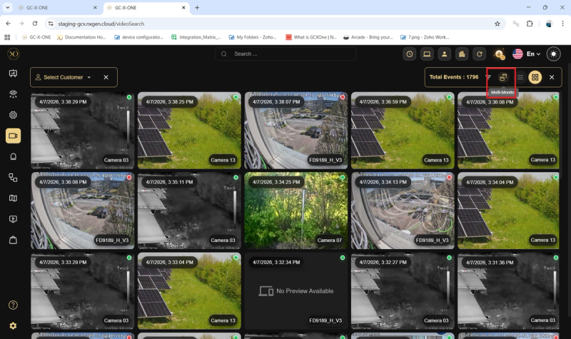Image resolution: width=571 pixels, height=339 pixels.
Task: Open the Documentation Ho... bookmark
Action: [x=81, y=37]
